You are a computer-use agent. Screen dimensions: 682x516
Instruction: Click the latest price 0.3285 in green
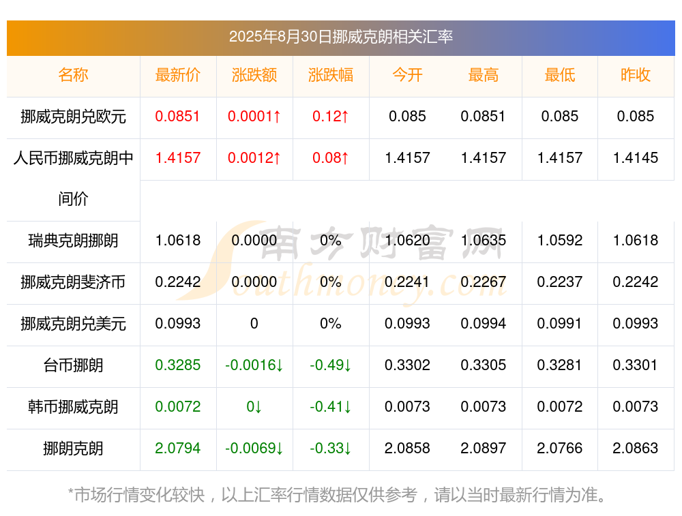178,365
